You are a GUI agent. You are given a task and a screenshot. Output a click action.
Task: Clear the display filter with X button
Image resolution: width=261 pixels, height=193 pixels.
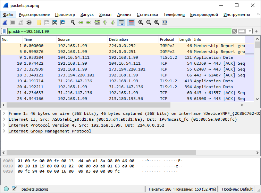(235, 31)
